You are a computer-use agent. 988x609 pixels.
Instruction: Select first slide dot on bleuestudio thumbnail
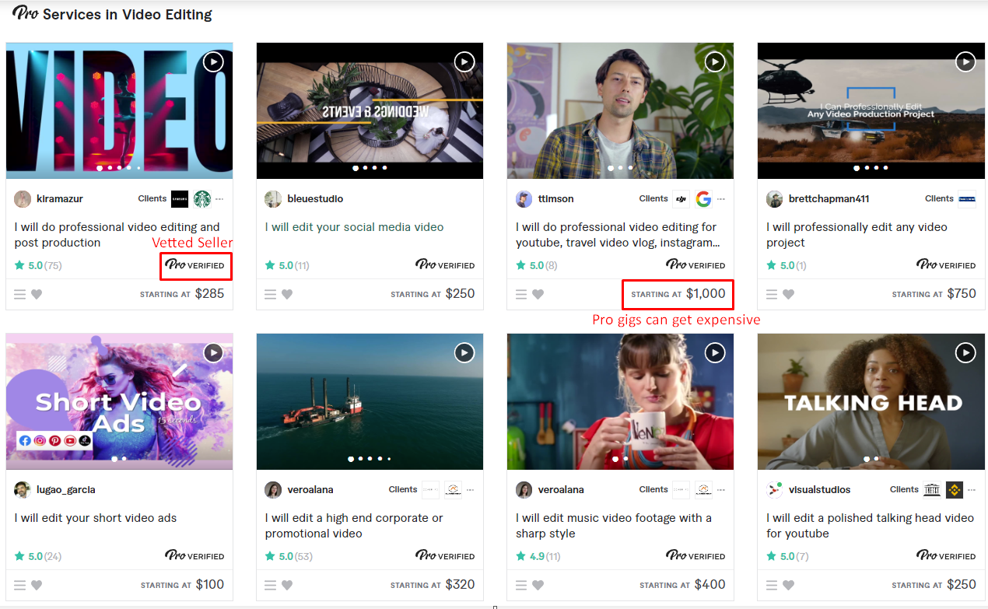(x=356, y=168)
